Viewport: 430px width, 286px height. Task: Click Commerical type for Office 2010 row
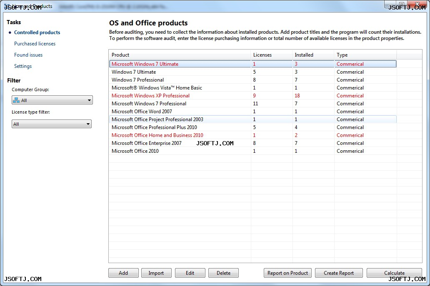coord(350,151)
